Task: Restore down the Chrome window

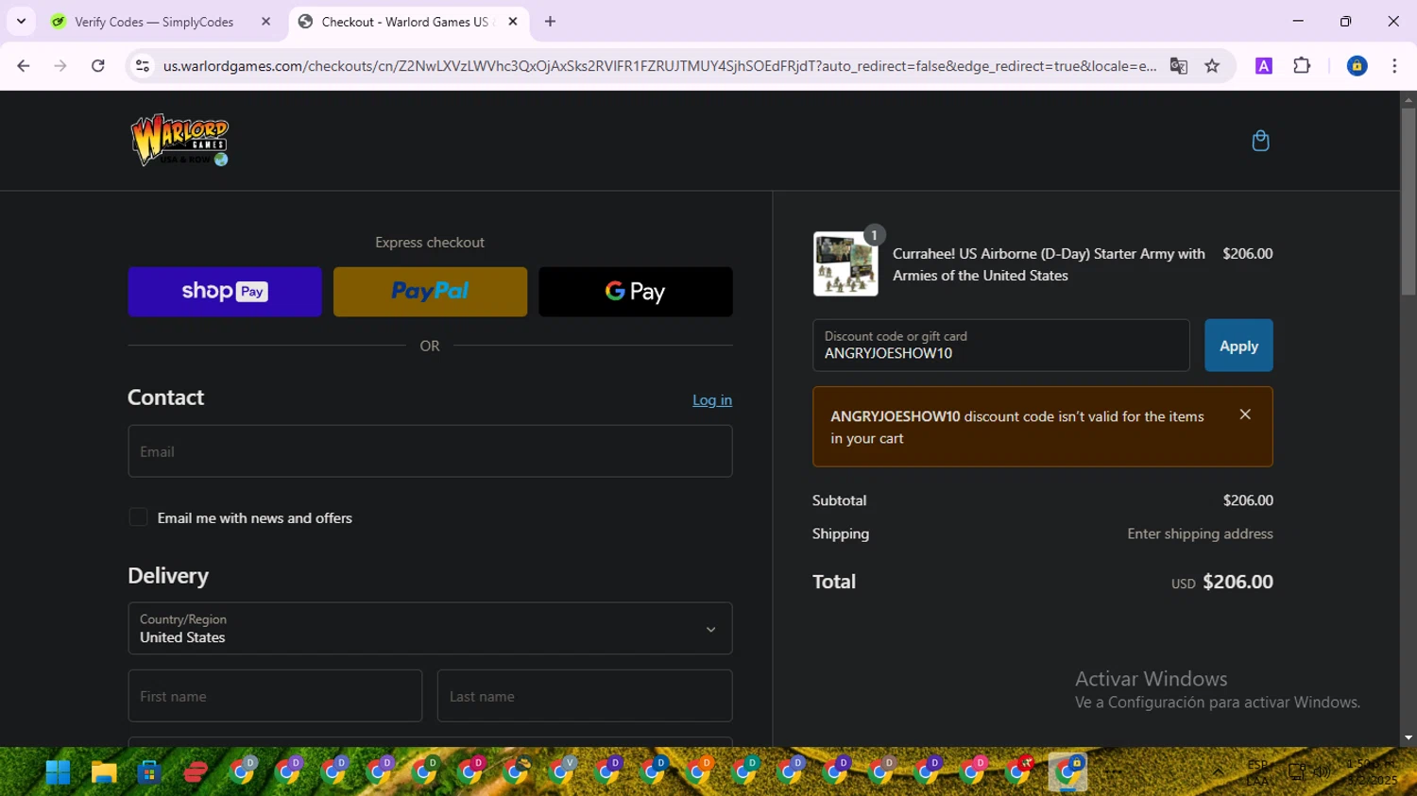Action: [1345, 21]
